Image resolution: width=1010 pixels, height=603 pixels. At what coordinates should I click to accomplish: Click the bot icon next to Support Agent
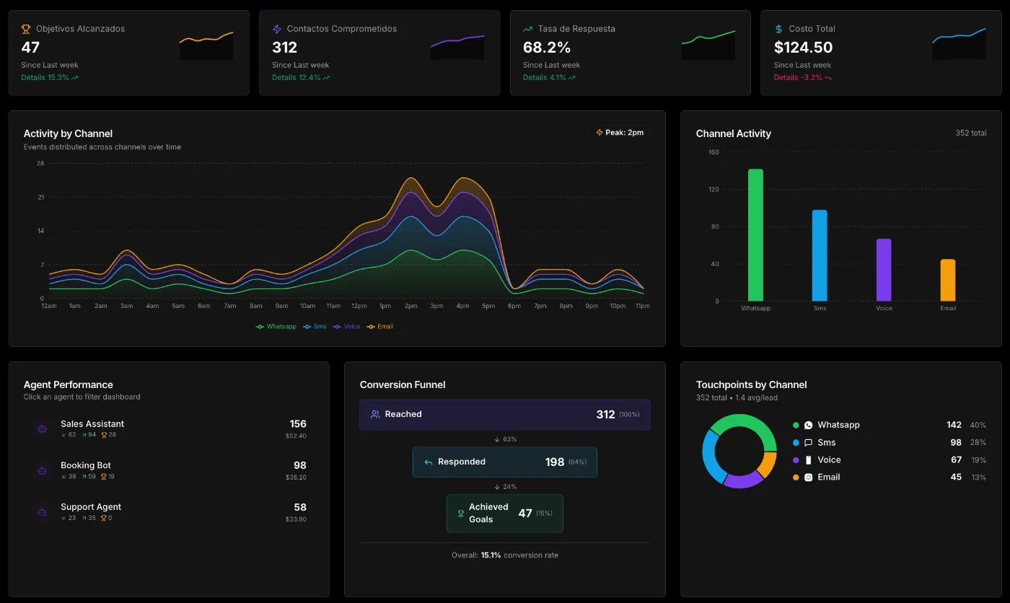point(42,512)
